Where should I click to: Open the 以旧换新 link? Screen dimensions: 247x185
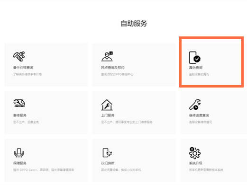(108, 163)
